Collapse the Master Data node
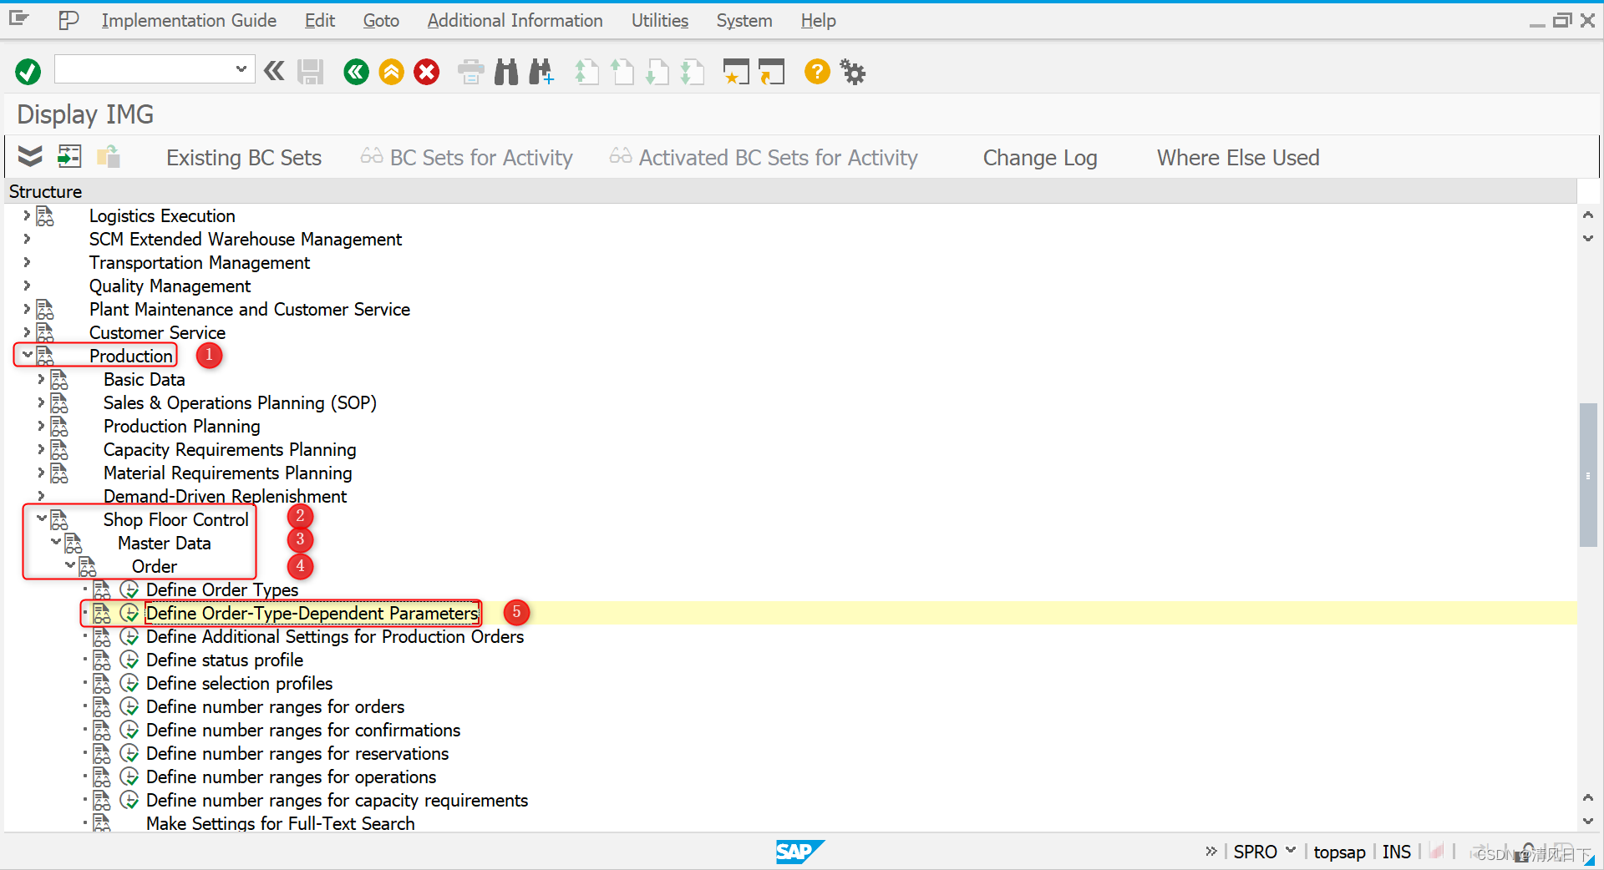Screen dimensions: 1604x870 tap(55, 542)
